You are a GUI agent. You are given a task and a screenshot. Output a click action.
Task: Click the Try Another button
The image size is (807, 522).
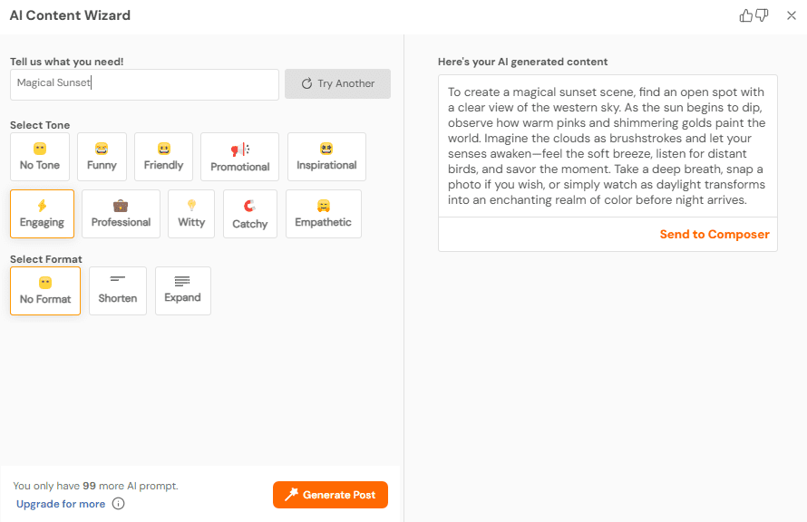pos(337,83)
